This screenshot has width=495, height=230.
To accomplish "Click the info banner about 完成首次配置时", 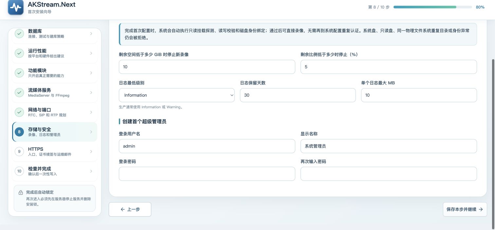I will point(298,34).
